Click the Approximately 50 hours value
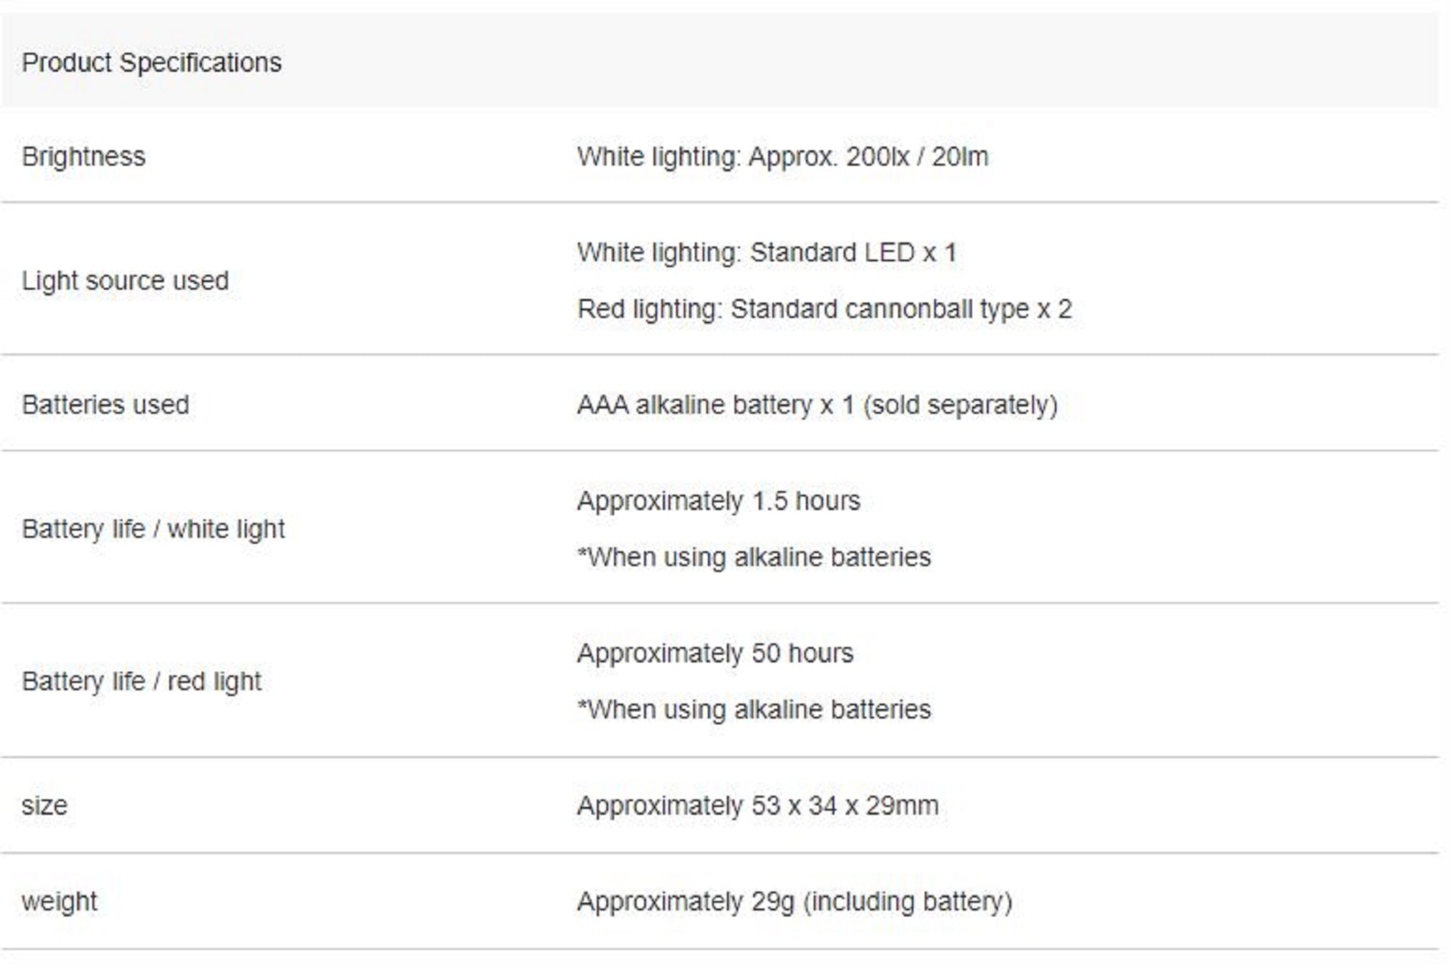1452x965 pixels. pyautogui.click(x=715, y=653)
